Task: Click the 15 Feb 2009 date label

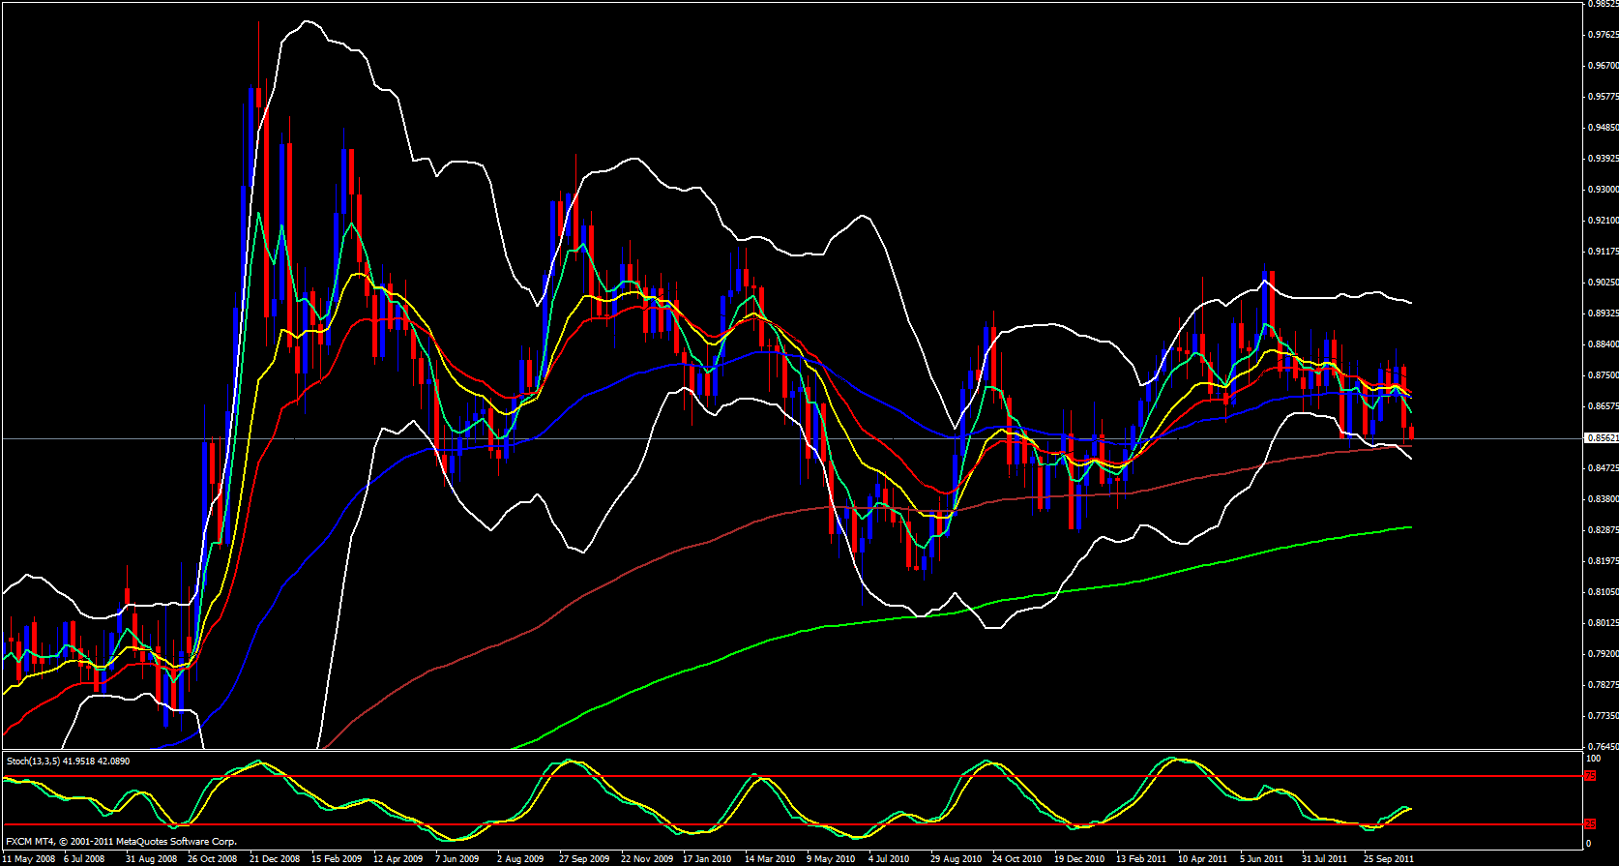Action: pyautogui.click(x=337, y=859)
